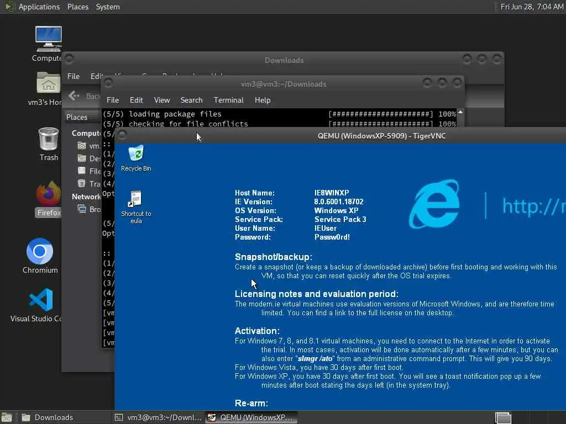Open vm3's Home folder icon
Screen dimensions: 566x424
click(48, 82)
